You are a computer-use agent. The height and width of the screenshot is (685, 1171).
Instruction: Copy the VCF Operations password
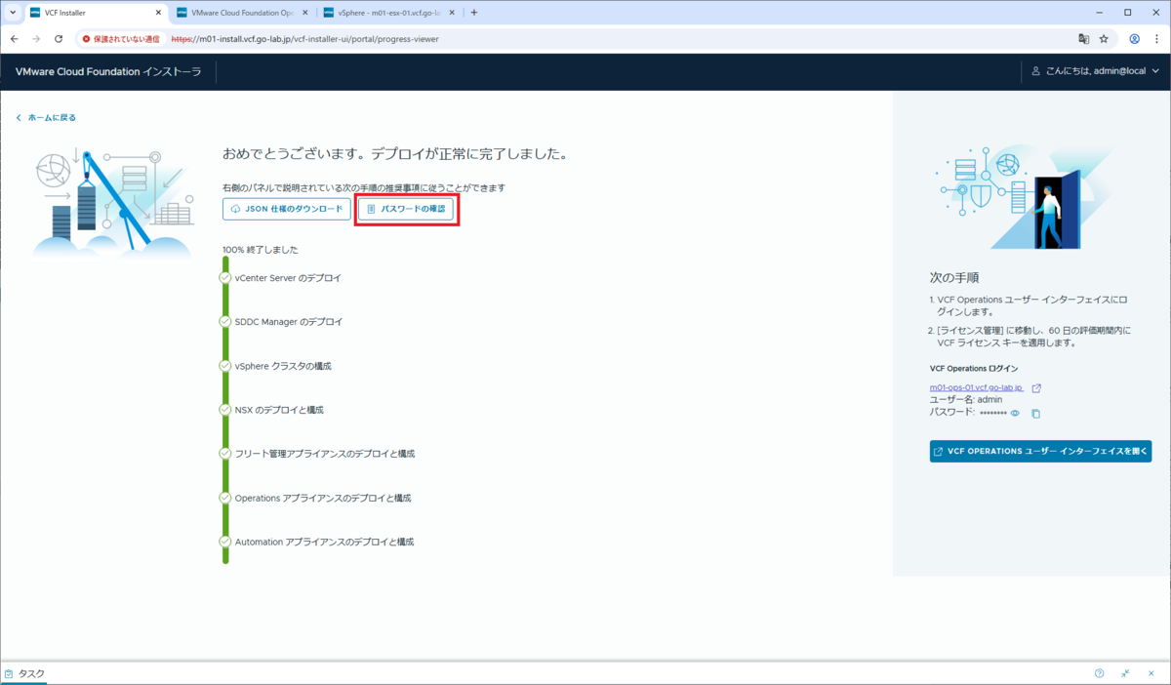1036,413
